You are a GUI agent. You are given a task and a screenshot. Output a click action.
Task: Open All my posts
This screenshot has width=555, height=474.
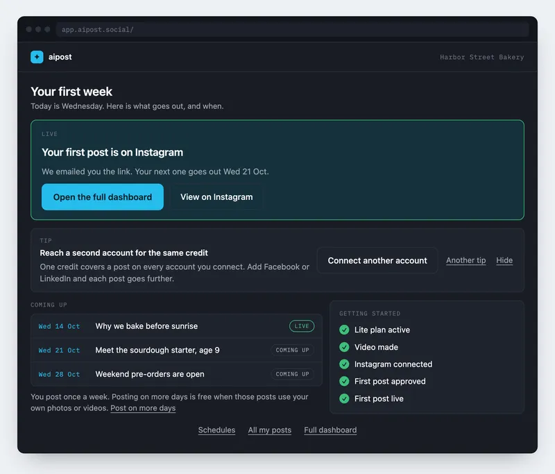coord(270,430)
